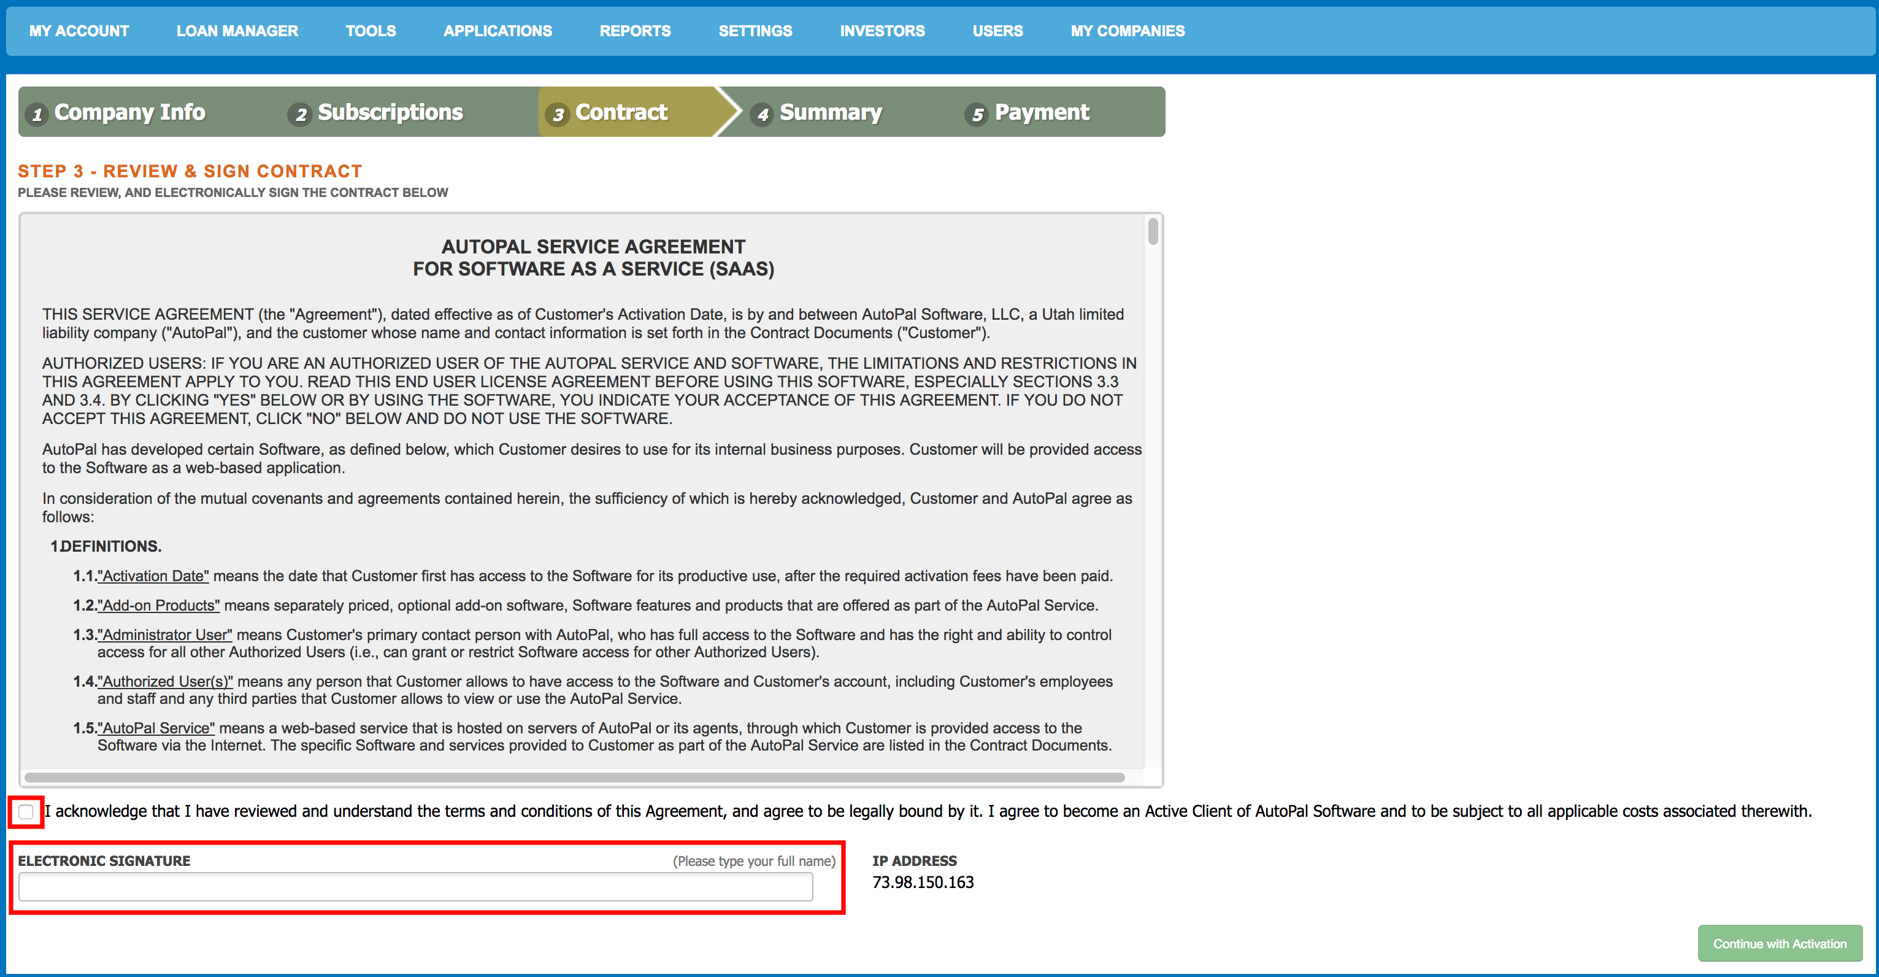Check the agreement acknowledgement checkbox

click(26, 811)
